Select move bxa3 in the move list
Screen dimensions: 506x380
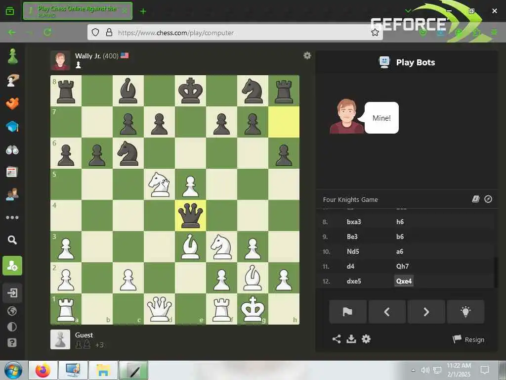pos(354,222)
